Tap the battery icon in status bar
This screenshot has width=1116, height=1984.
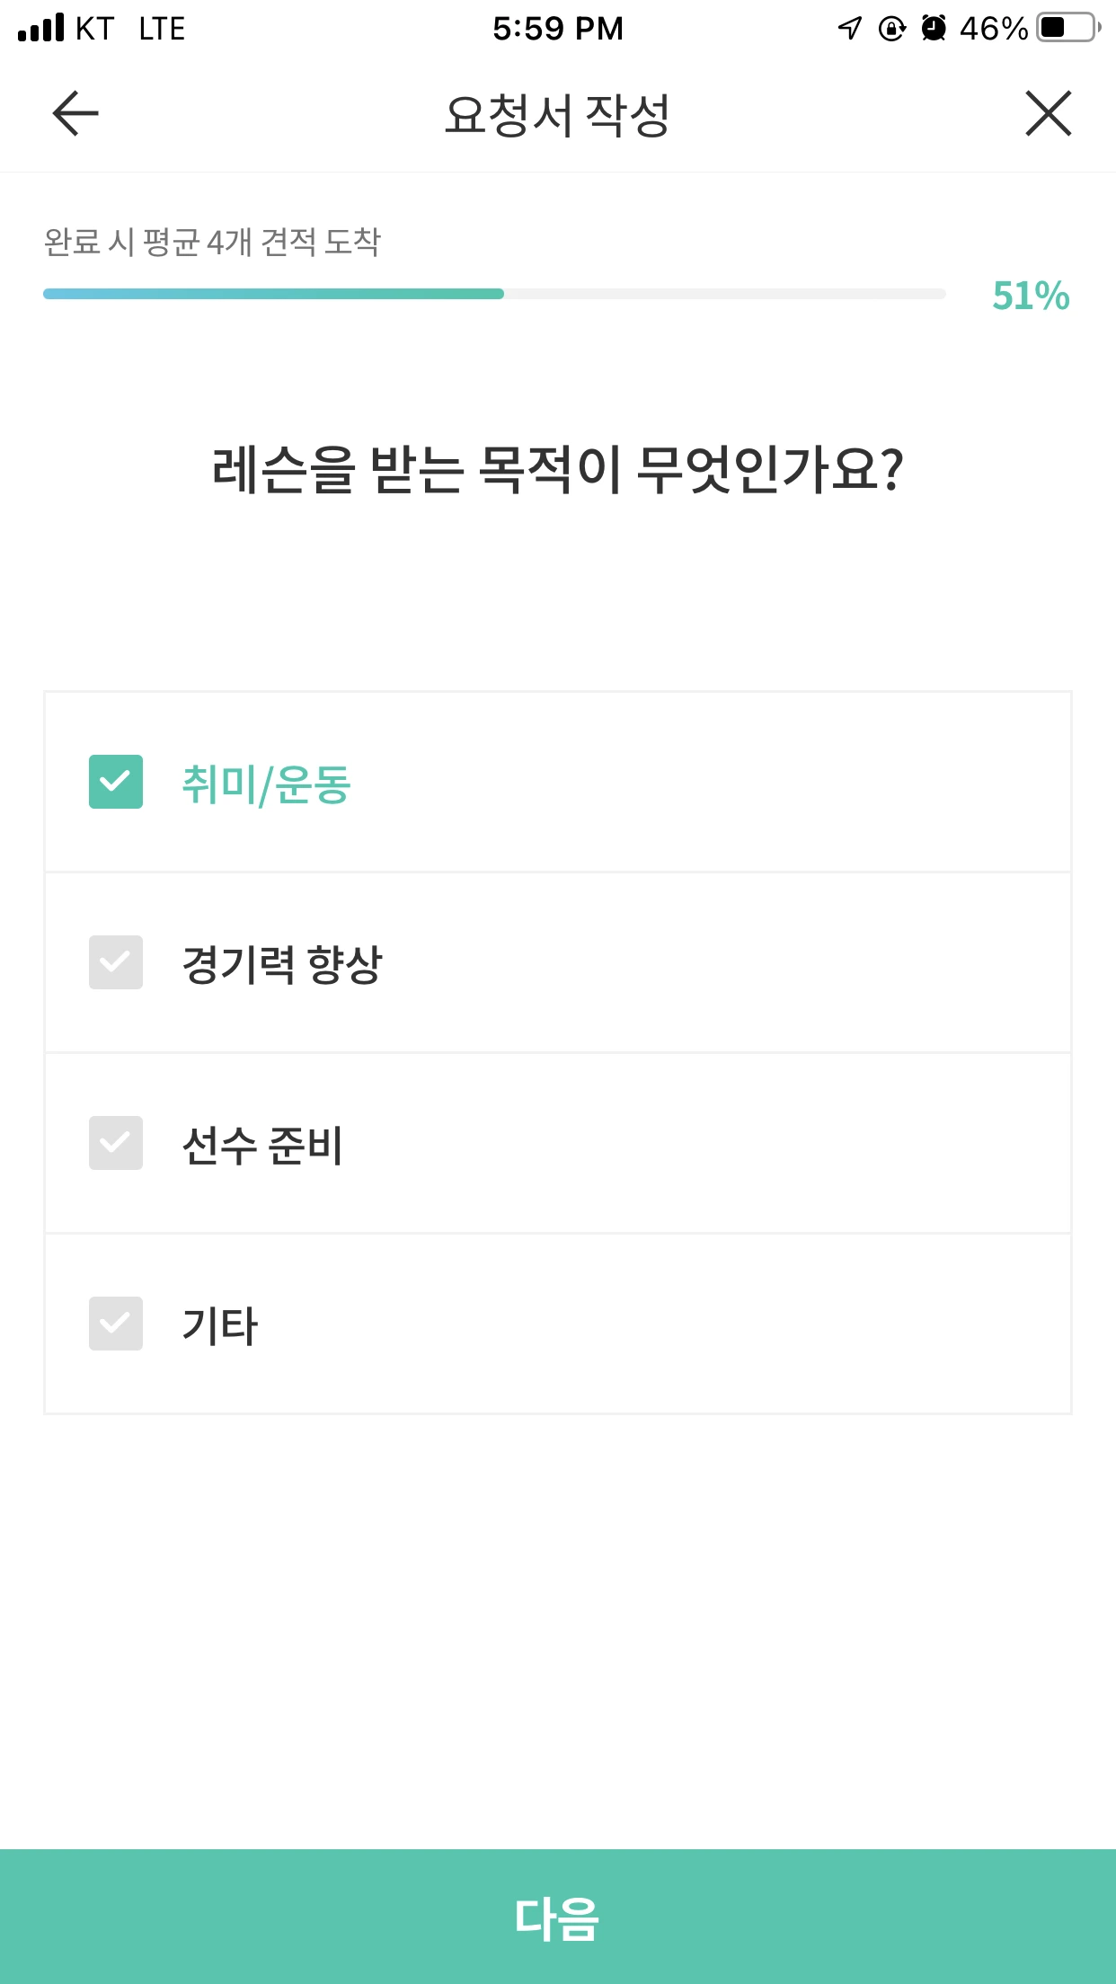click(x=1067, y=28)
